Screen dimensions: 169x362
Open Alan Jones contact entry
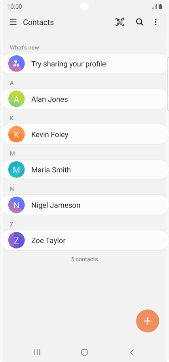84,99
